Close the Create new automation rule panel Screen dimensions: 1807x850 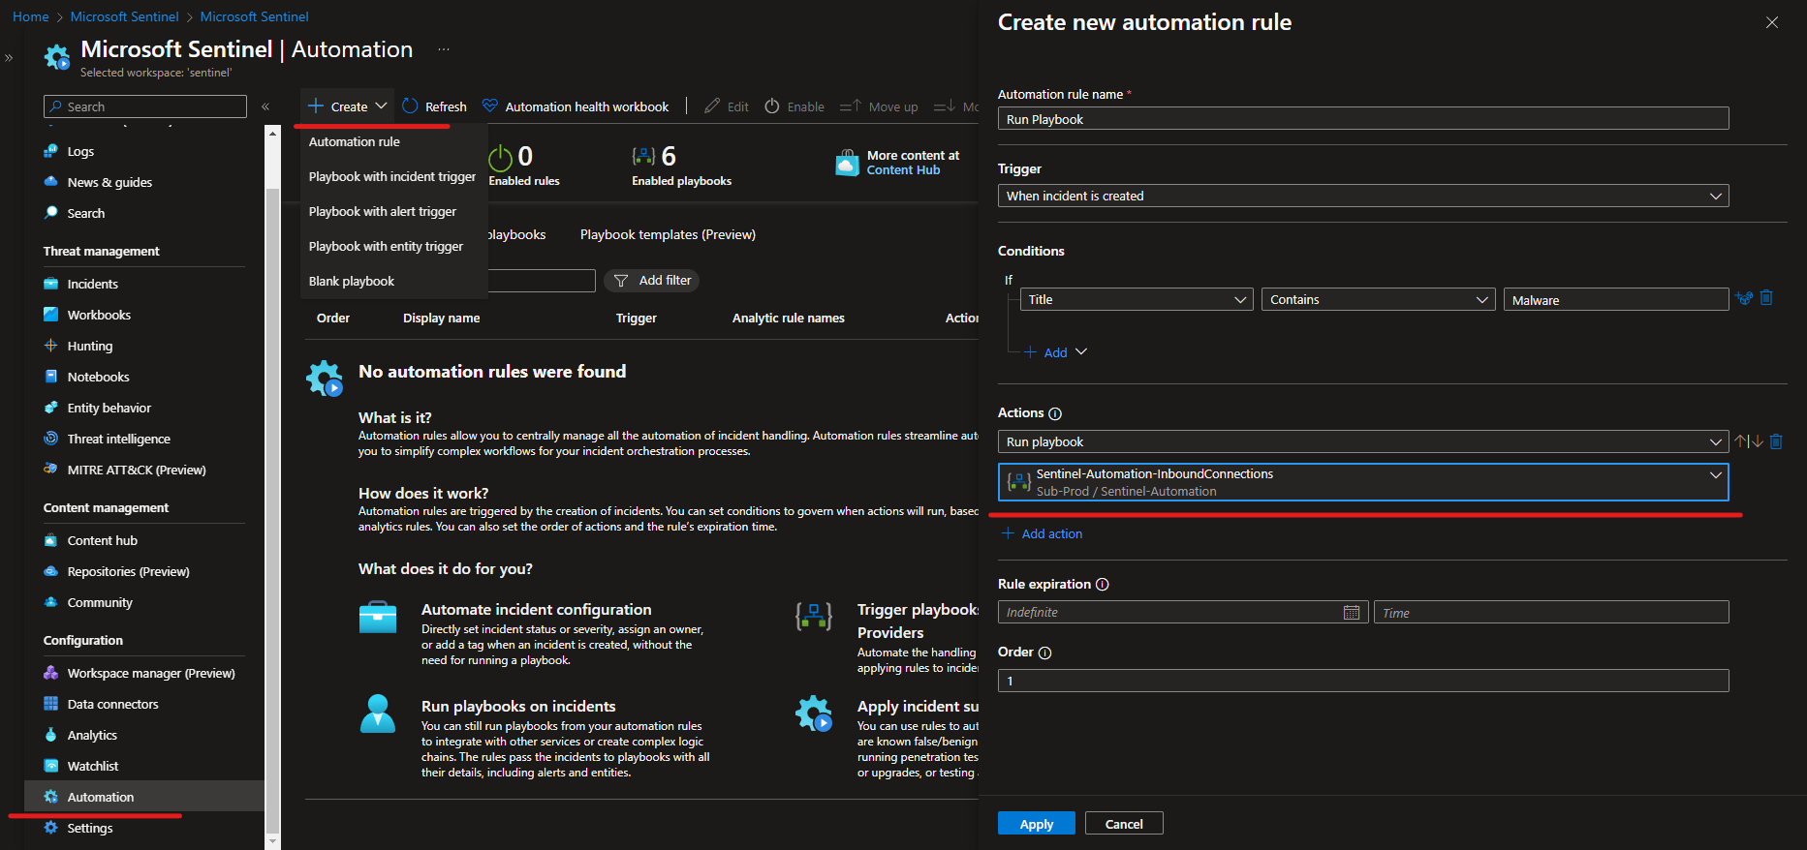click(x=1771, y=22)
